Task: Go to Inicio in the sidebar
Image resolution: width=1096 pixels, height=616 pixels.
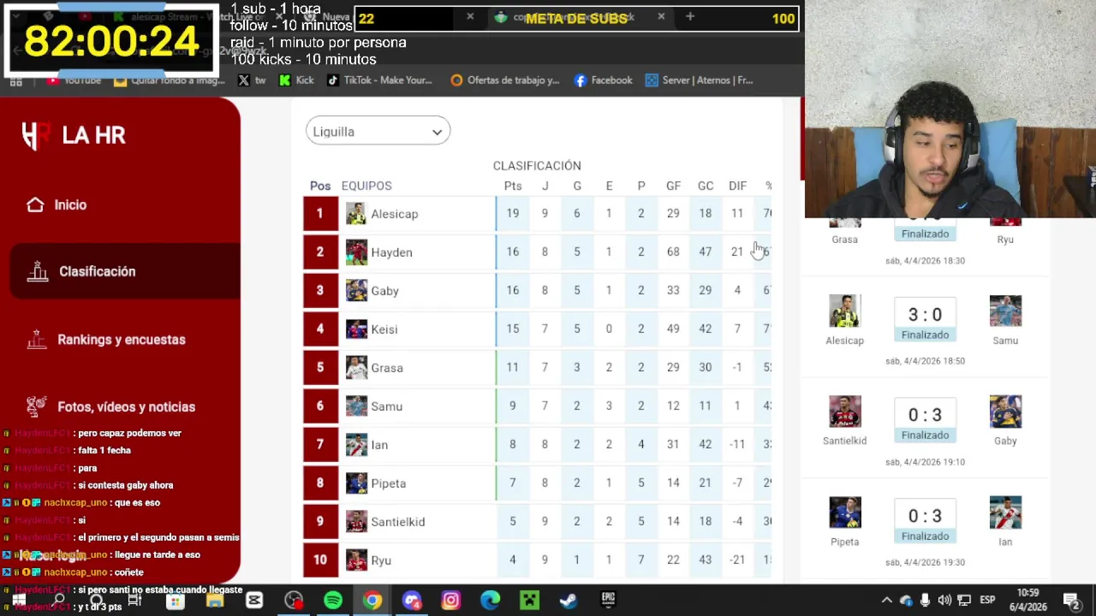Action: pyautogui.click(x=70, y=204)
